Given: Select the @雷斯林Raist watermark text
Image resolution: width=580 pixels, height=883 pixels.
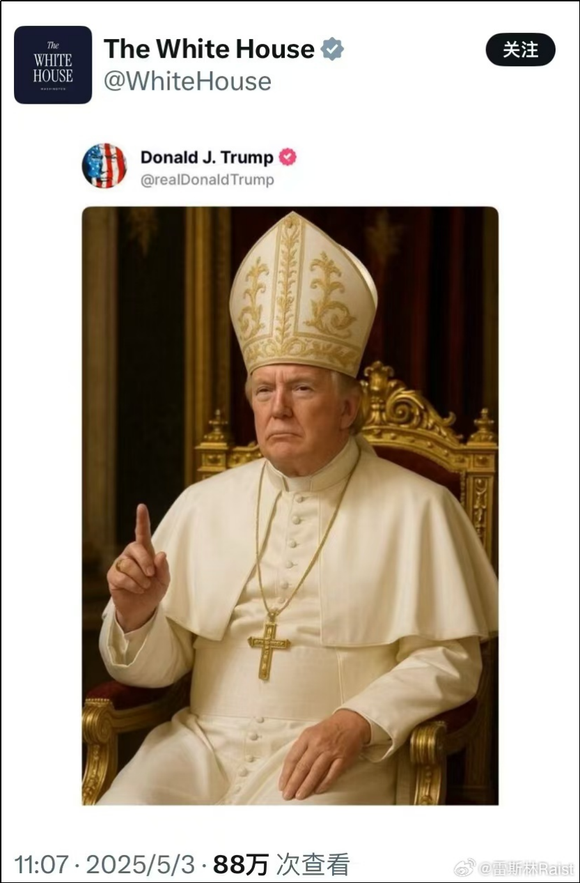Looking at the screenshot, I should click(527, 868).
